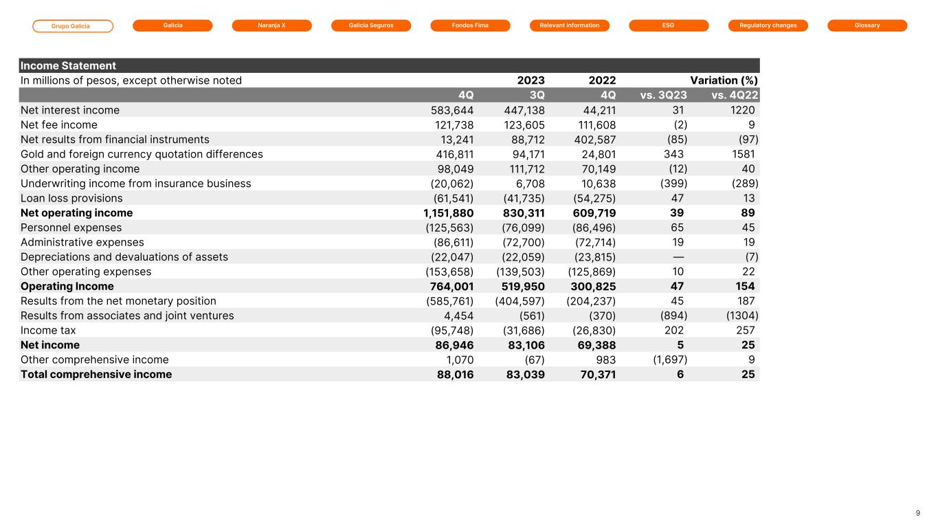Click the page number 9
The image size is (938, 528).
pyautogui.click(x=918, y=513)
